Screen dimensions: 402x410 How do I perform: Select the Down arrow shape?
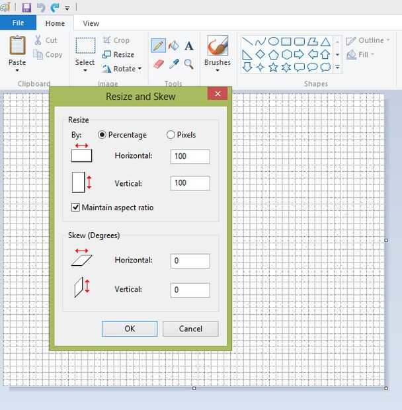coord(247,67)
